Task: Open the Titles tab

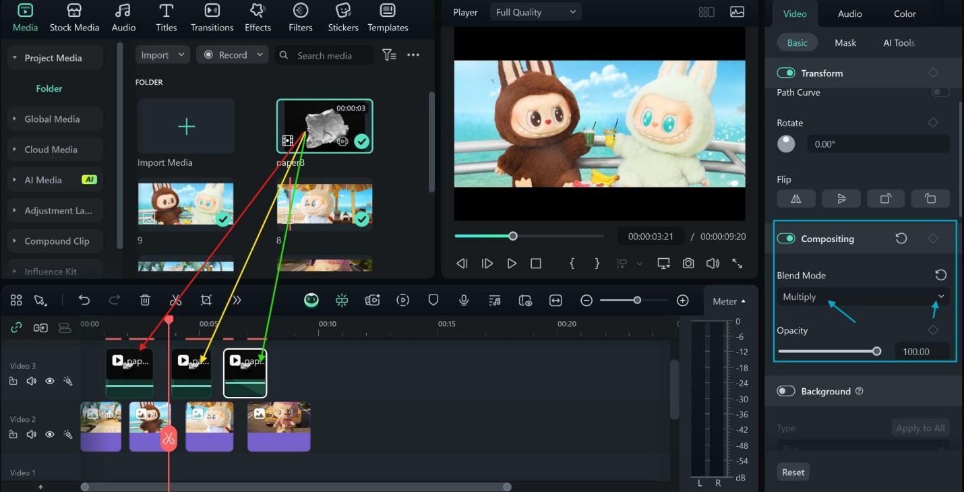Action: click(166, 18)
